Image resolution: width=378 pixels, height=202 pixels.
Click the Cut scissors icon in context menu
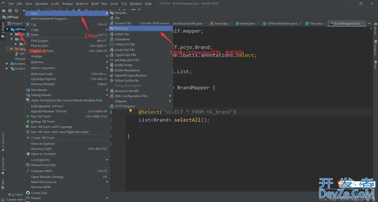[x=28, y=24]
